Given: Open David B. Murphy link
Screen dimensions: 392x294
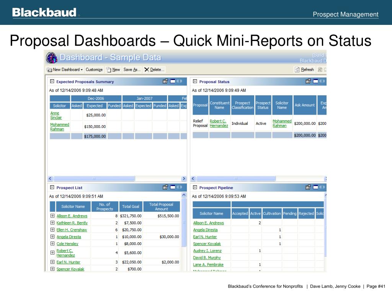Looking at the screenshot, I should click(x=207, y=258).
